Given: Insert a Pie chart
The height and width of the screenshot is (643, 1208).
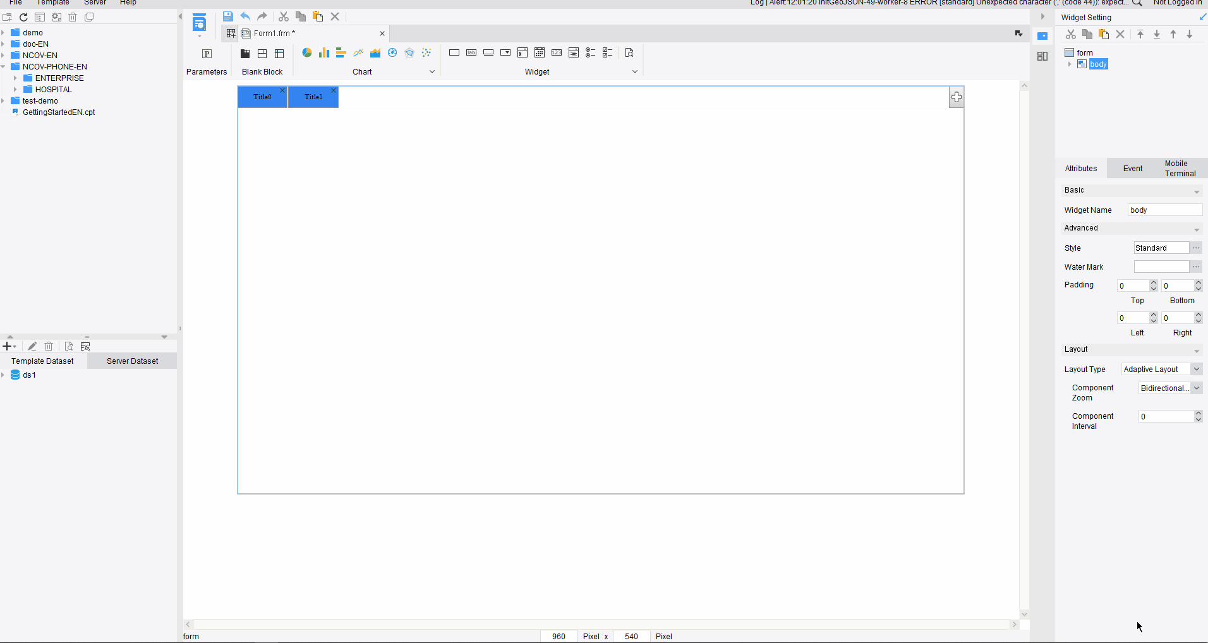Looking at the screenshot, I should (308, 52).
